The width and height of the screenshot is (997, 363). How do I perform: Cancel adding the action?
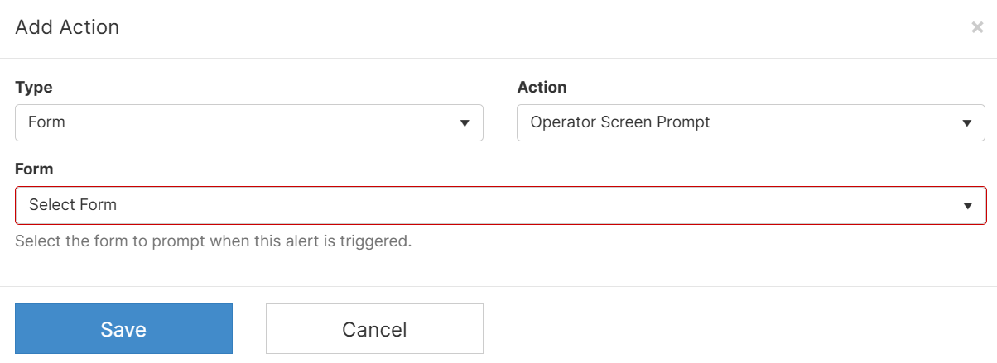pyautogui.click(x=374, y=329)
